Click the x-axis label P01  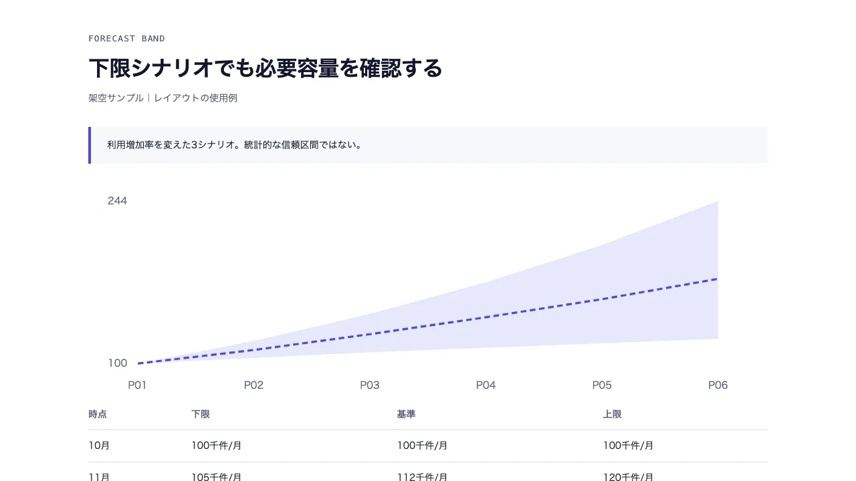pos(138,385)
